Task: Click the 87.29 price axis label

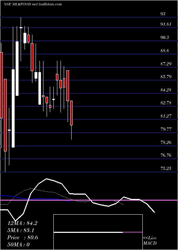Action: (x=166, y=64)
